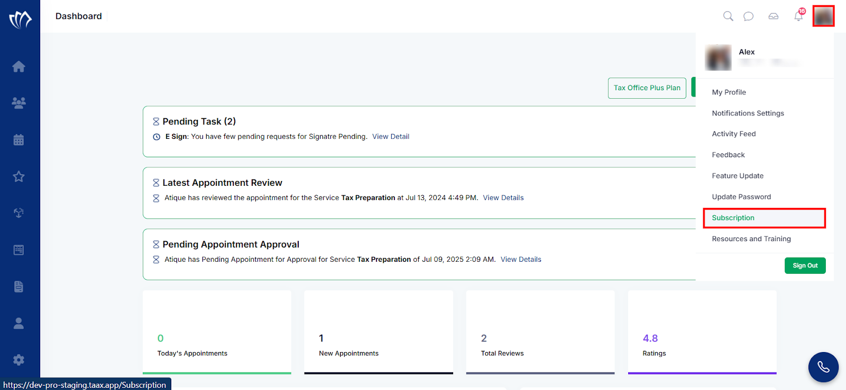846x390 pixels.
Task: Open the notifications bell
Action: 798,16
